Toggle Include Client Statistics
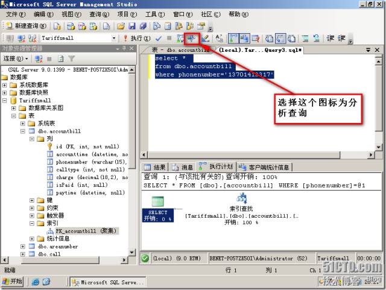 pyautogui.click(x=244, y=39)
